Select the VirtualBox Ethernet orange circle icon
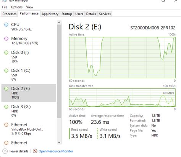 (x=6, y=125)
